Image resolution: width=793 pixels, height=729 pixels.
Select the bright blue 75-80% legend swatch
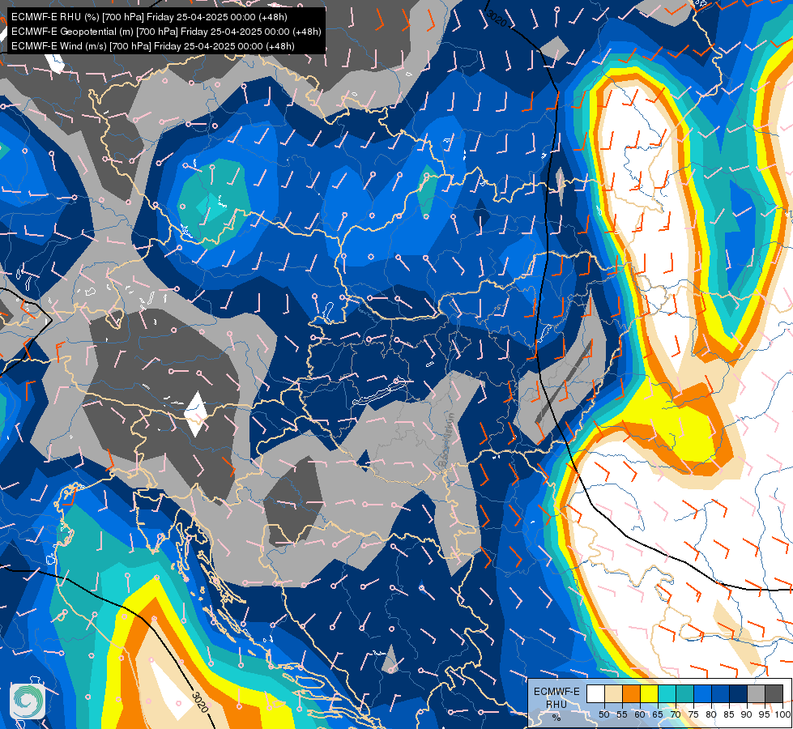[x=702, y=693]
